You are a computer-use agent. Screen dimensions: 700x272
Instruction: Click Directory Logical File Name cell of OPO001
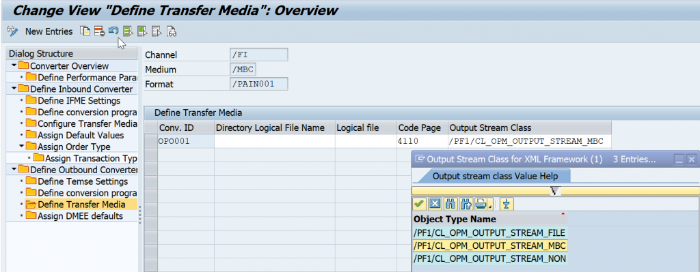coord(275,142)
